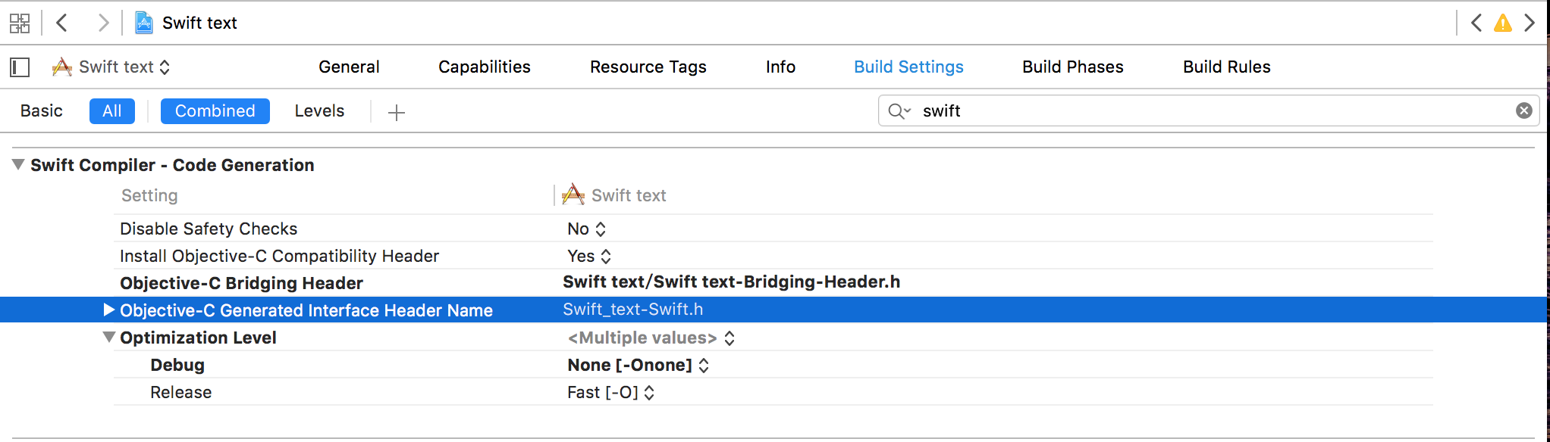
Task: Jump to next issue arrow
Action: (1530, 23)
